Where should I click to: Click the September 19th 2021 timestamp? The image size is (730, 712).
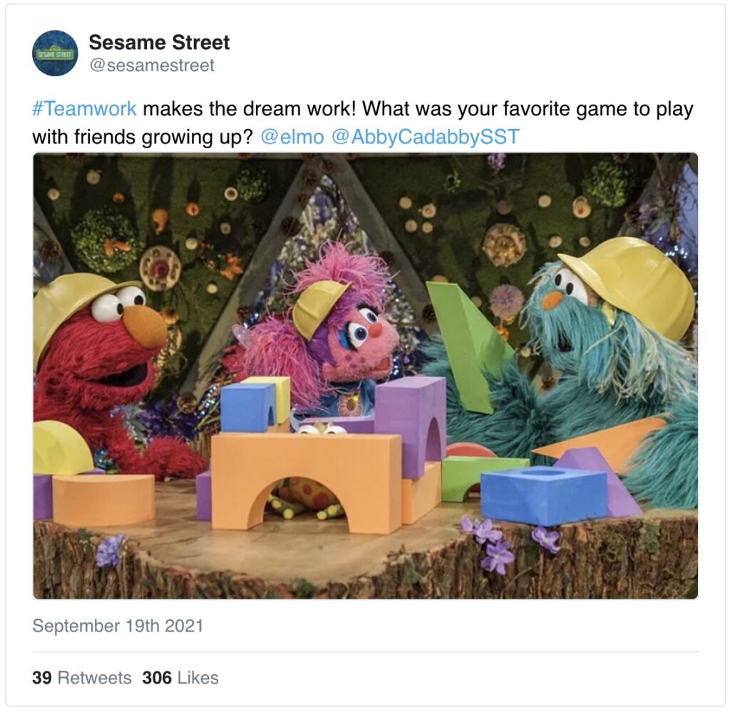point(118,626)
